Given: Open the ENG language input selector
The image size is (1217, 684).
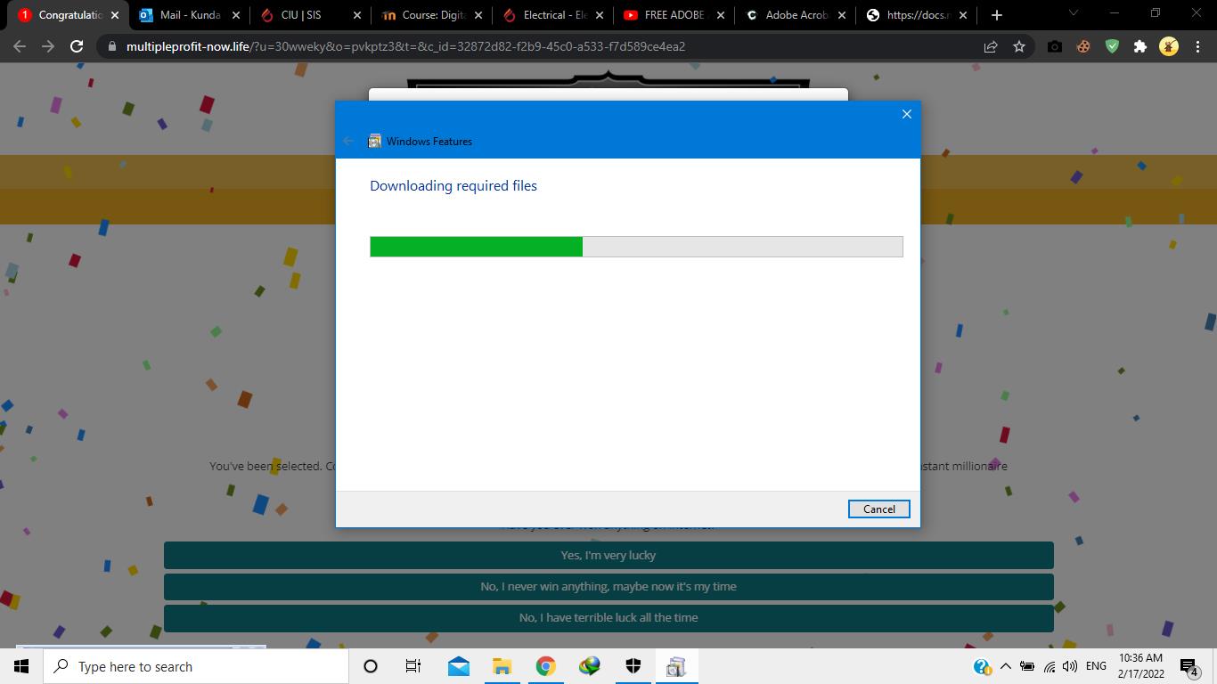Looking at the screenshot, I should point(1096,666).
